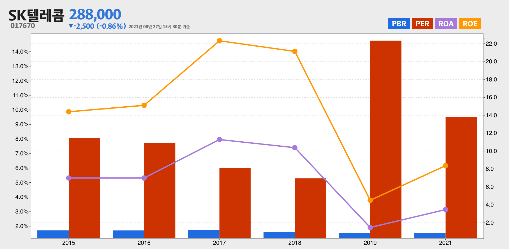Toggle the PBR legend button
509x249 pixels.
[x=399, y=24]
